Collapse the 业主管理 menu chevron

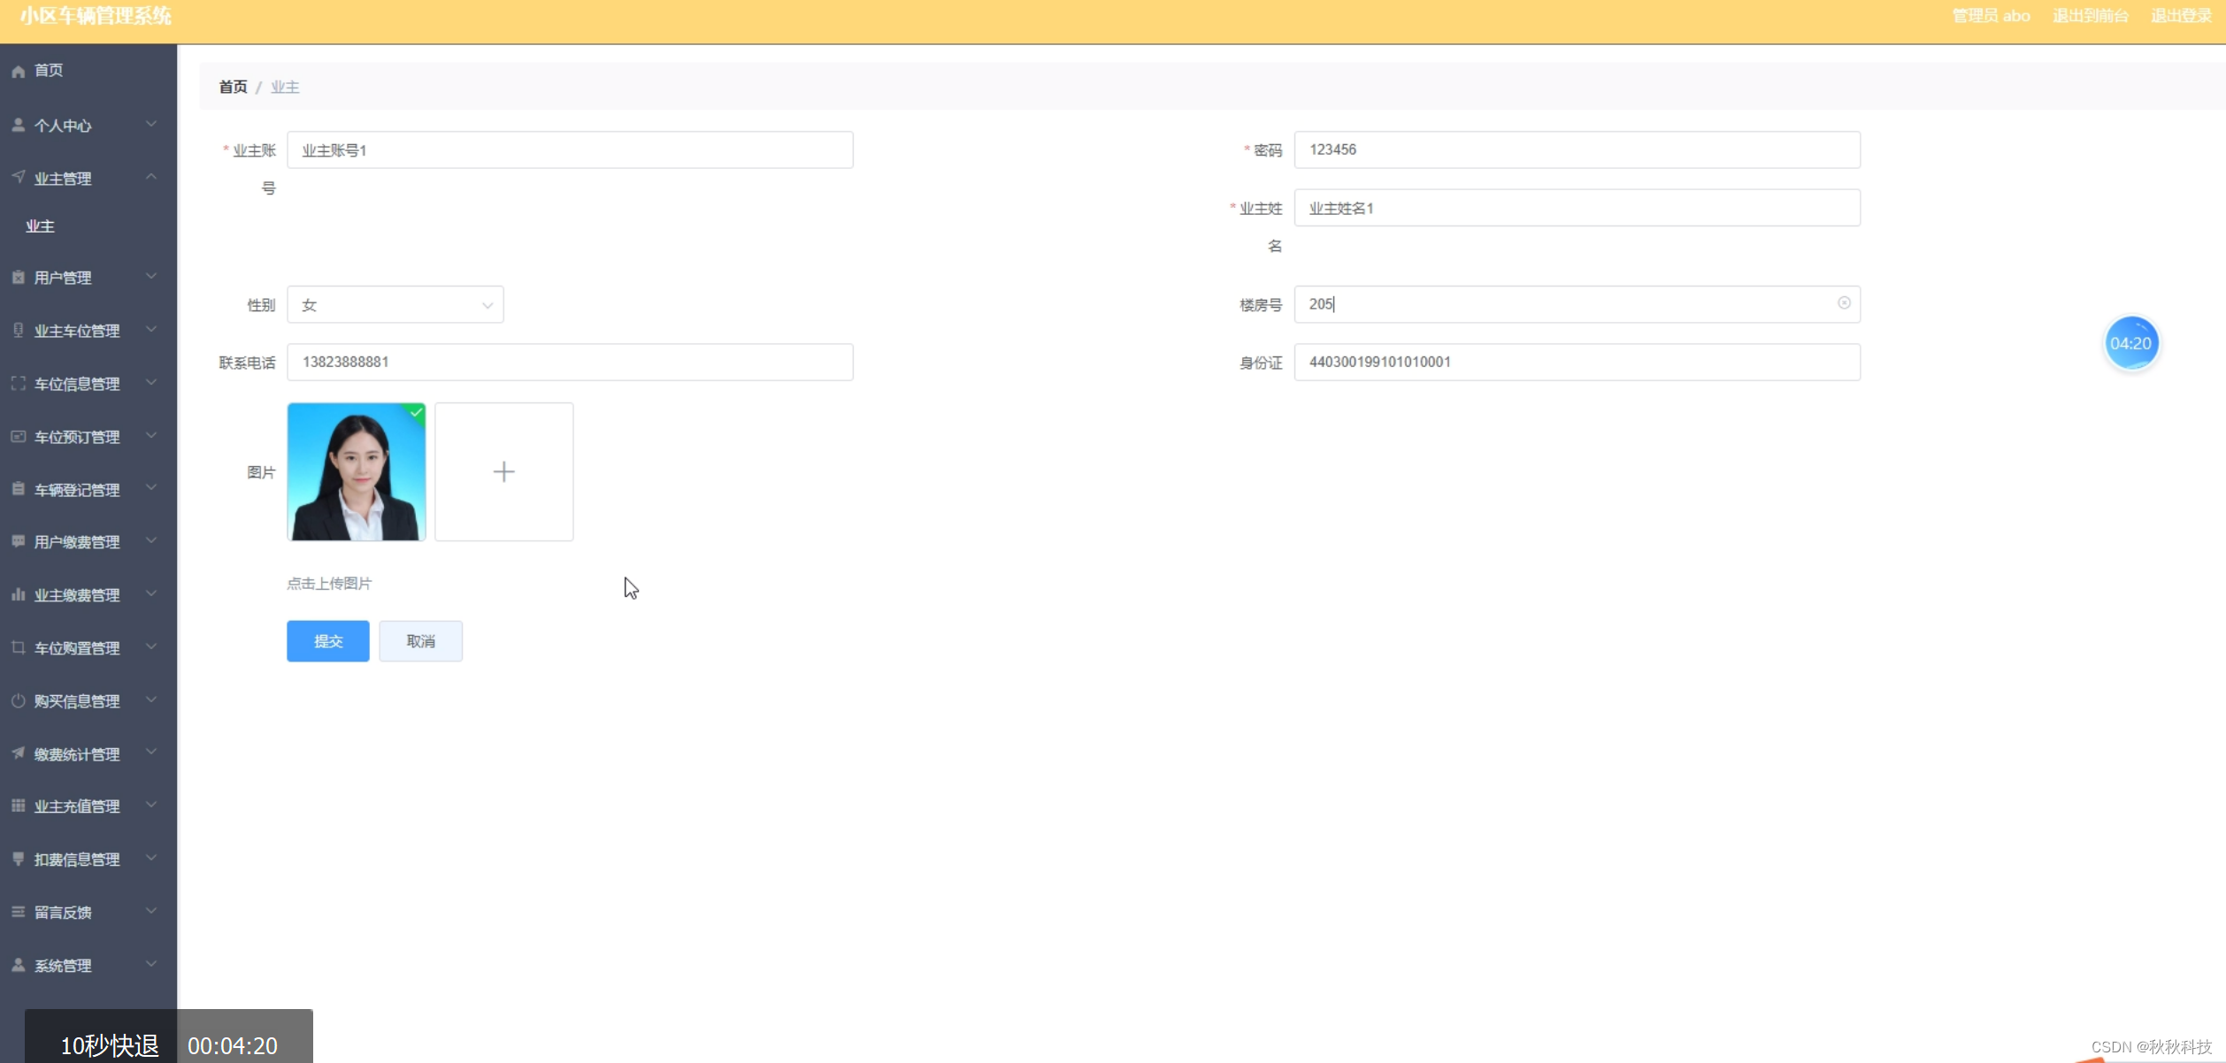click(x=151, y=178)
